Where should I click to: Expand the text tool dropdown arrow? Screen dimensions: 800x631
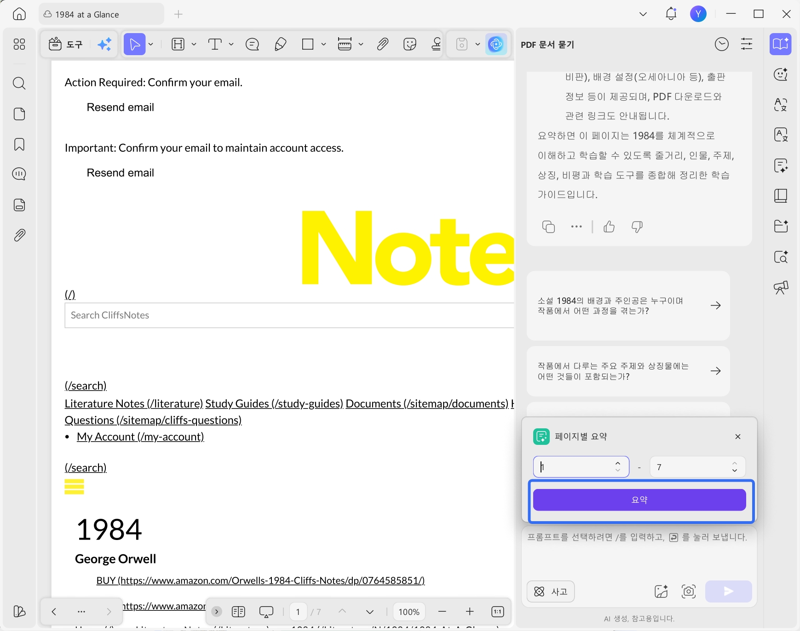click(231, 44)
